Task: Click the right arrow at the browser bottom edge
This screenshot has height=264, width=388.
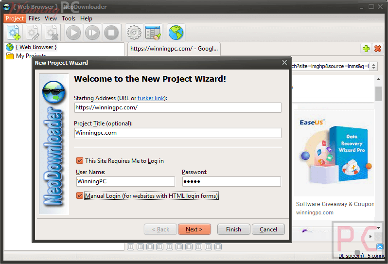Action: click(370, 237)
